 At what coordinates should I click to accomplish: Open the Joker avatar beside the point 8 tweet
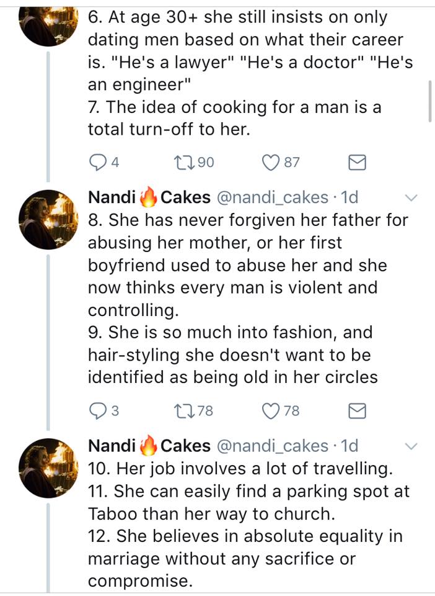point(48,219)
